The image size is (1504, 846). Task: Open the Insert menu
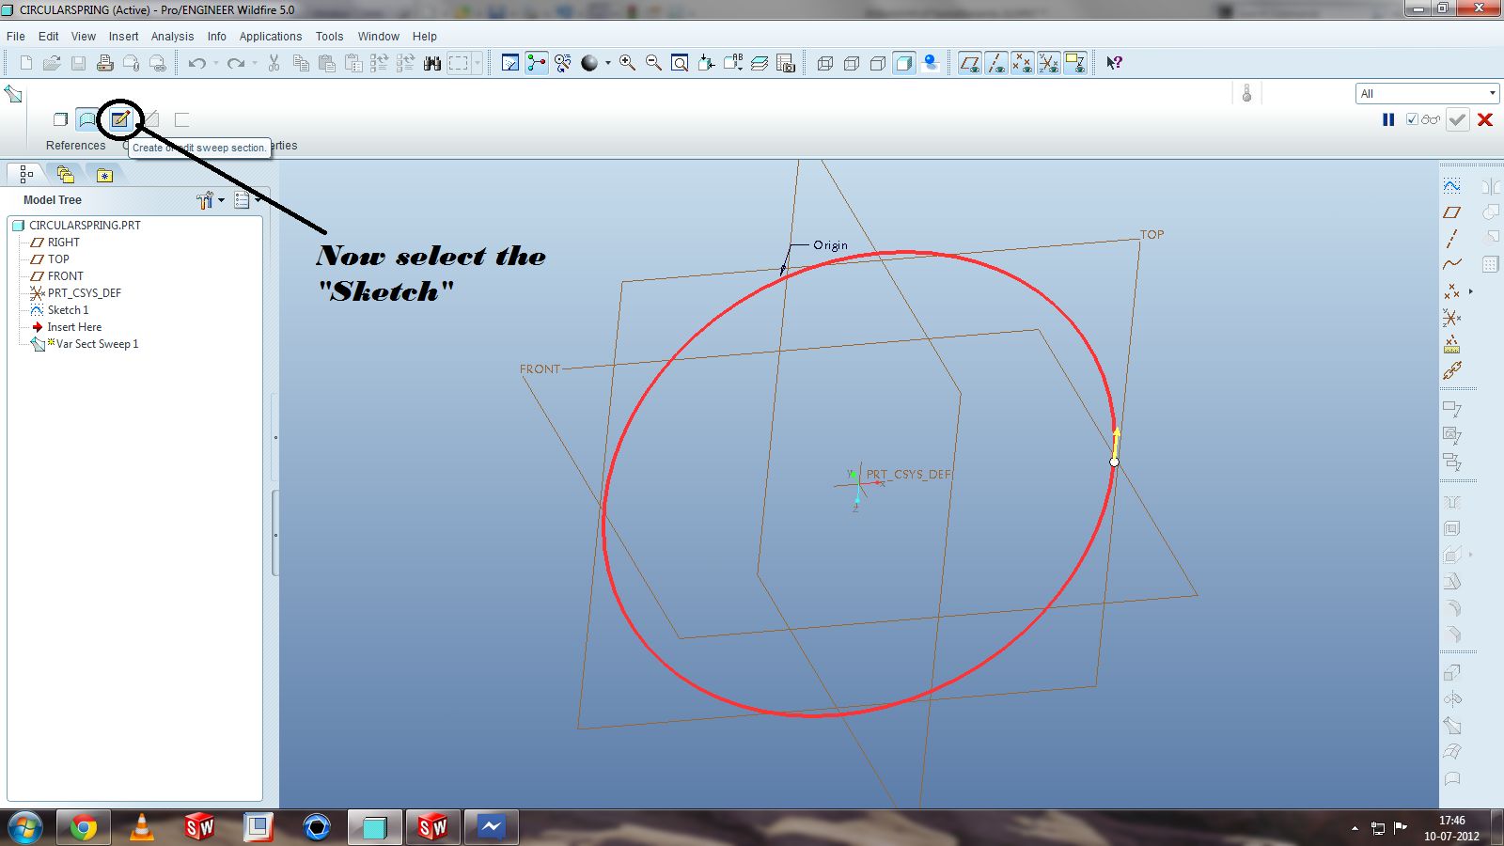(x=123, y=37)
